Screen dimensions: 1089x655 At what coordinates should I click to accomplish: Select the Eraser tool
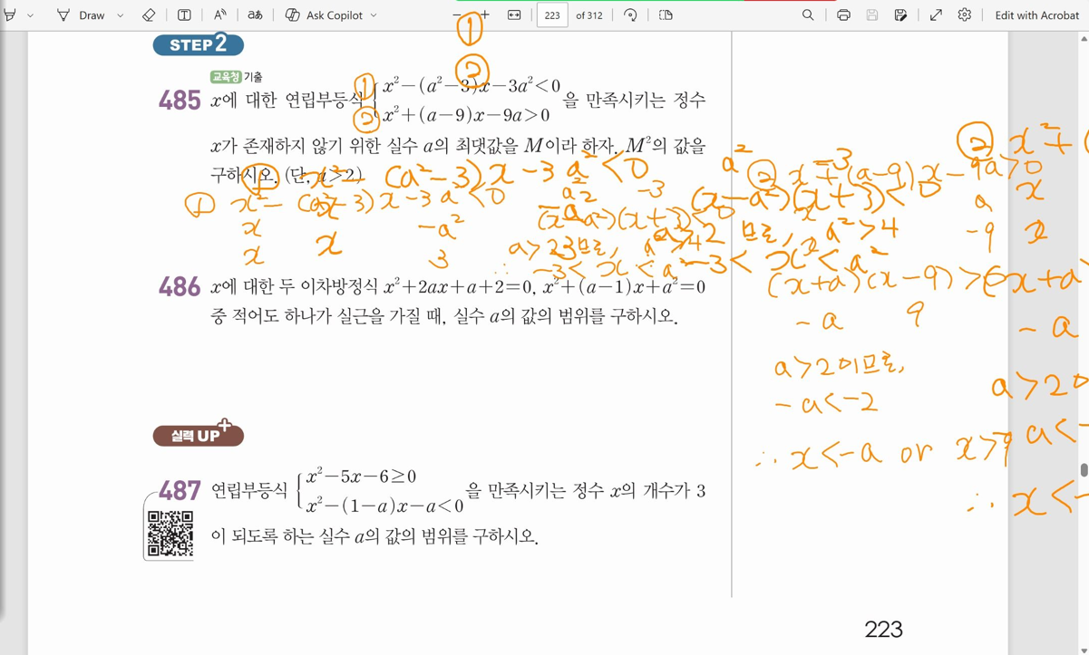[149, 15]
